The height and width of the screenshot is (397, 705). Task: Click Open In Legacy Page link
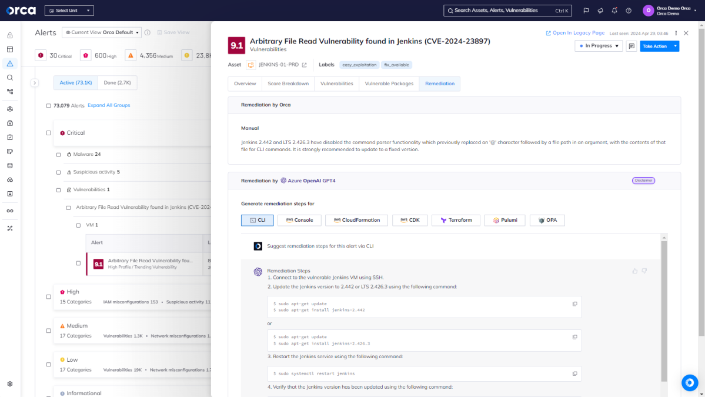pyautogui.click(x=575, y=33)
